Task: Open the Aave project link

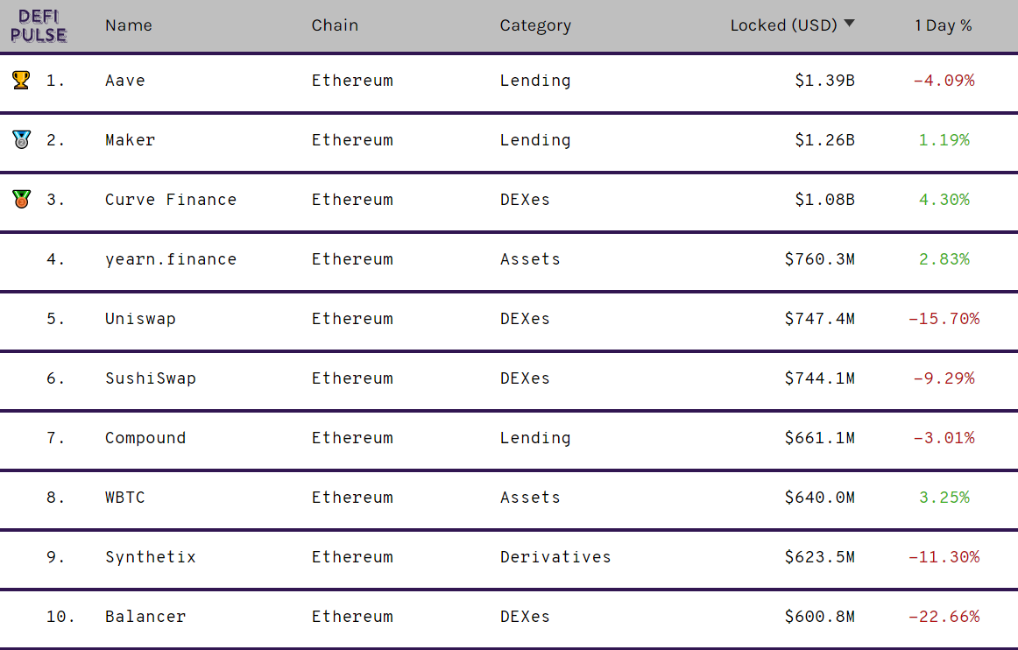Action: (125, 81)
